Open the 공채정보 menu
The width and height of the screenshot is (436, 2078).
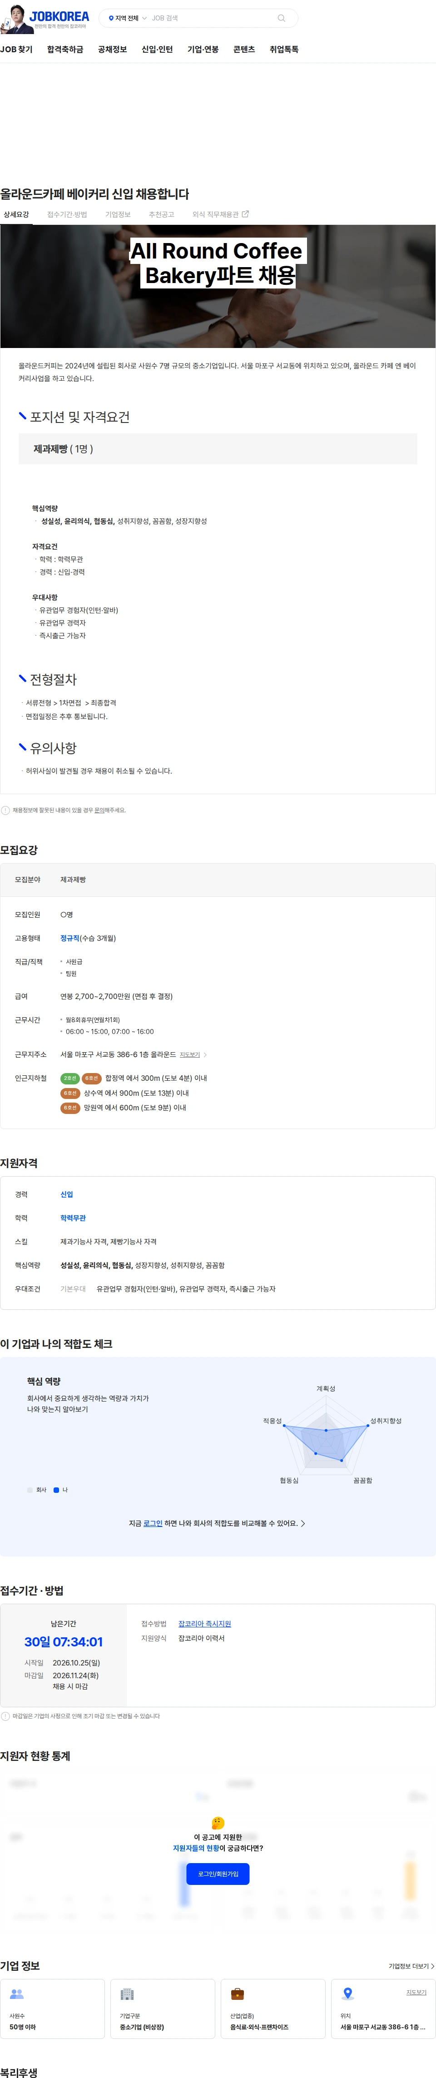click(x=112, y=49)
